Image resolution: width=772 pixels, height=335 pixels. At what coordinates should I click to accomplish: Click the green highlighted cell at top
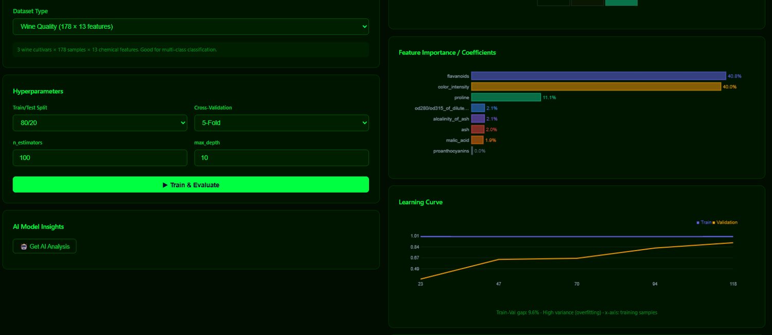point(621,3)
